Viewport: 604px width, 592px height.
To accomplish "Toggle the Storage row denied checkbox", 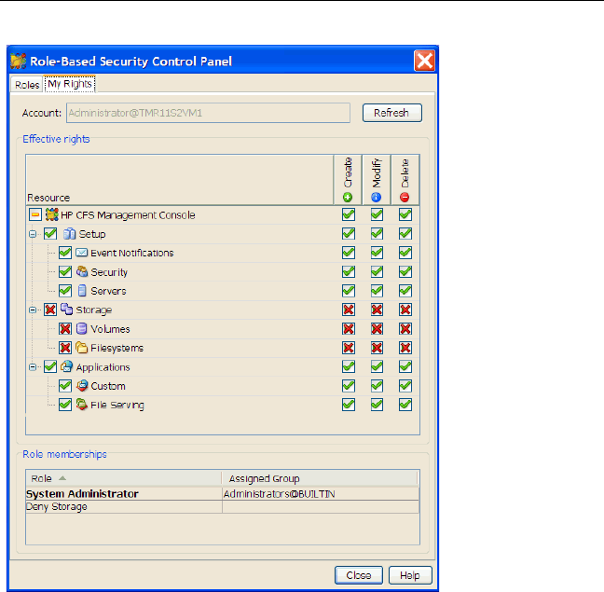I will click(50, 310).
